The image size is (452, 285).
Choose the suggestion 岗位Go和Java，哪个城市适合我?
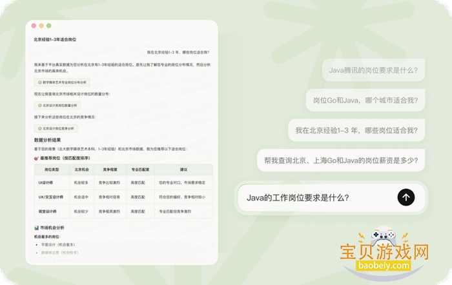point(365,100)
